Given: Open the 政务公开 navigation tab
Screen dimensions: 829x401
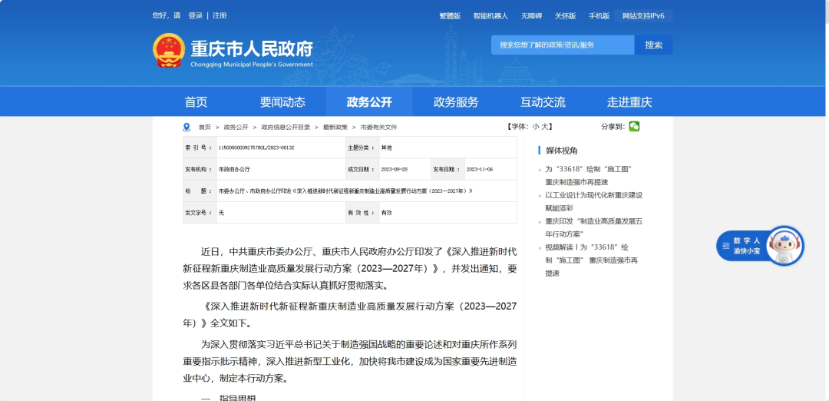Looking at the screenshot, I should pos(369,101).
